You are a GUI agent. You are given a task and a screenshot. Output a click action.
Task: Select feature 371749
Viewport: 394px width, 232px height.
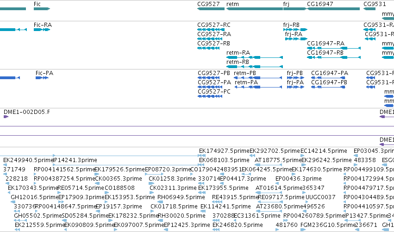click(x=14, y=169)
